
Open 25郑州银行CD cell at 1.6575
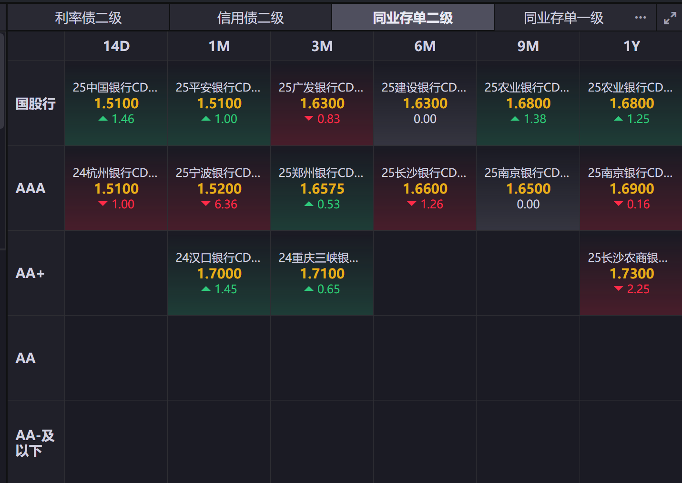click(322, 188)
